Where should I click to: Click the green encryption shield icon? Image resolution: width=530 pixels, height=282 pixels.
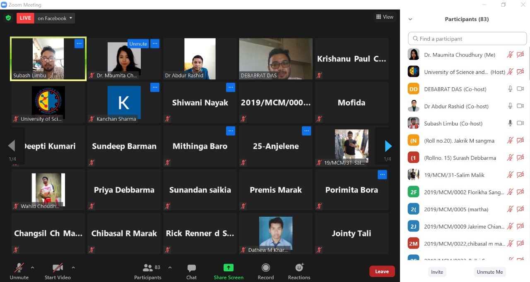coord(8,18)
